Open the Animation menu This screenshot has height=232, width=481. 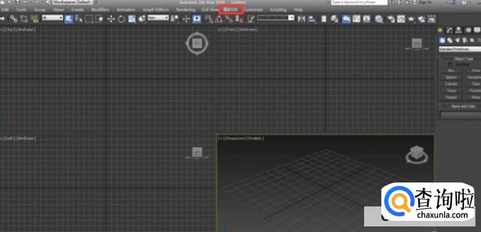pyautogui.click(x=126, y=10)
